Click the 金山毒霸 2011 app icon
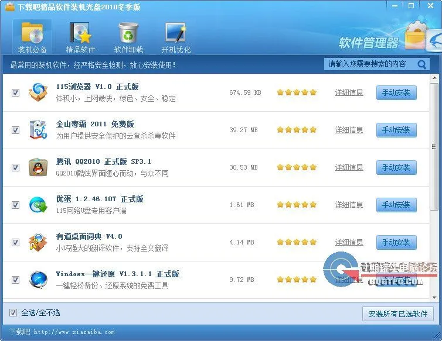Image resolution: width=442 pixels, height=341 pixels. pos(39,130)
